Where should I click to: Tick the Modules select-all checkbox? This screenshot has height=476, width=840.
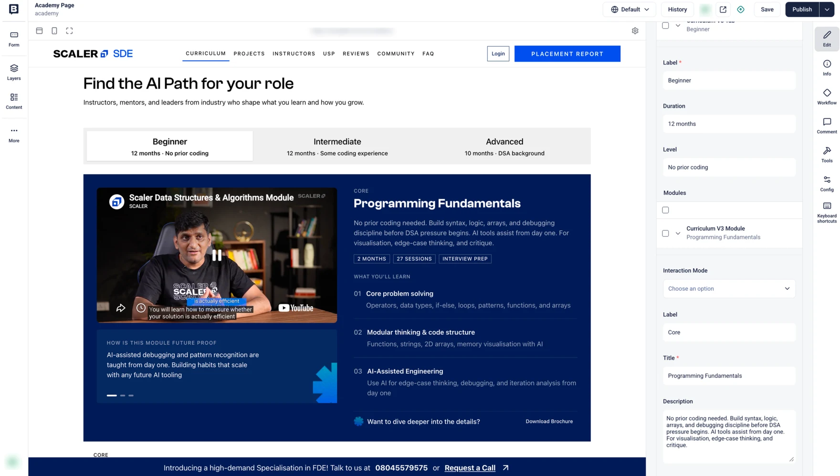tap(665, 210)
